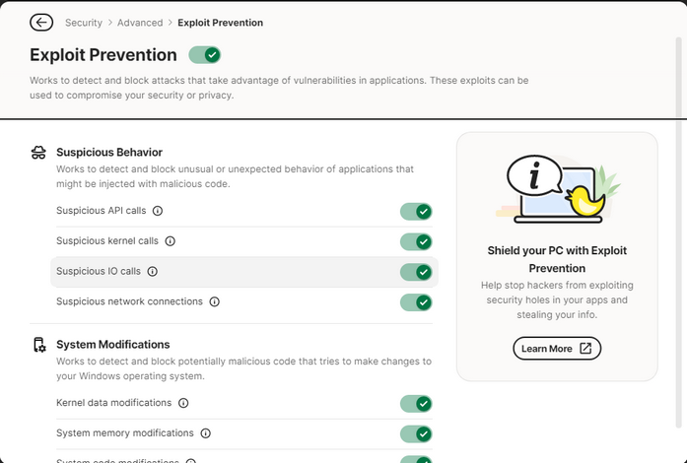Click the System Modifications device icon
The width and height of the screenshot is (687, 463).
tap(39, 345)
